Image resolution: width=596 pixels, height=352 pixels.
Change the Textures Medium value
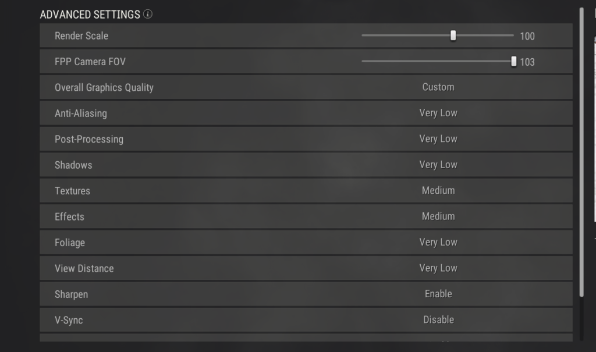(x=438, y=190)
